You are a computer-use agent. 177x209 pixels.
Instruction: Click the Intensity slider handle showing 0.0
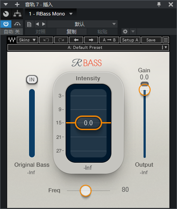pyautogui.click(x=88, y=123)
